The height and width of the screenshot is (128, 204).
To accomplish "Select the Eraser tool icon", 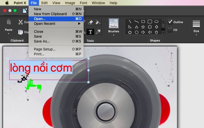I will [x=91, y=22].
